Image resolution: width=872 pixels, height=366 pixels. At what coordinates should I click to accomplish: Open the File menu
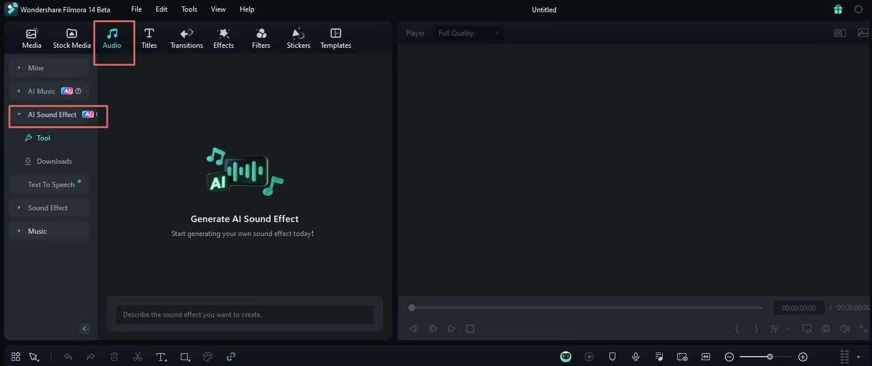coord(136,9)
